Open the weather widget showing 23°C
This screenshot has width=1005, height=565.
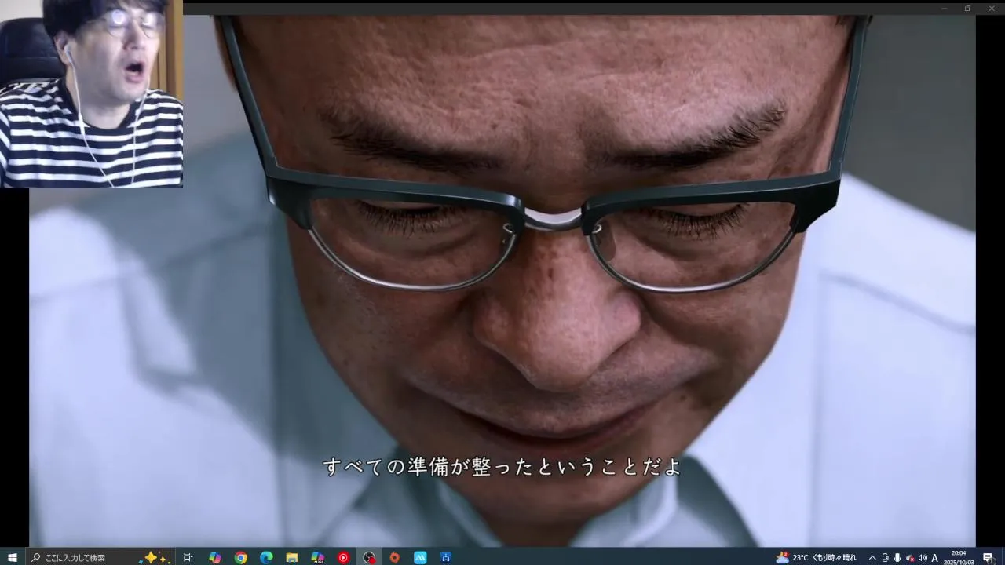click(x=817, y=557)
